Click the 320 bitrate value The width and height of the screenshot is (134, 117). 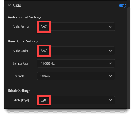[x=43, y=100]
